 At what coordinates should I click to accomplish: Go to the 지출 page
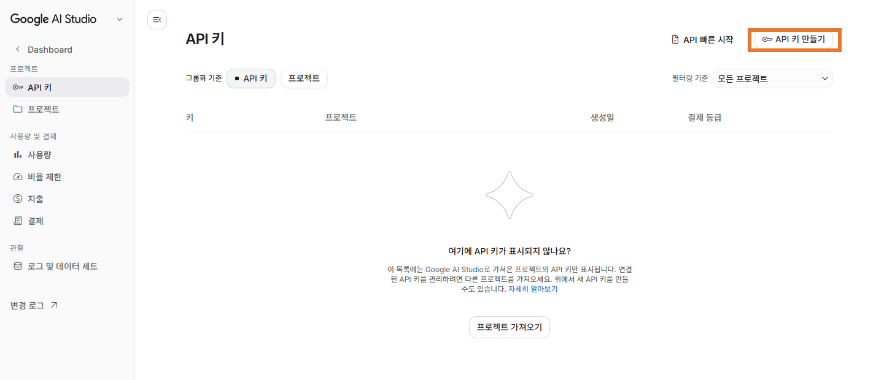pyautogui.click(x=68, y=199)
